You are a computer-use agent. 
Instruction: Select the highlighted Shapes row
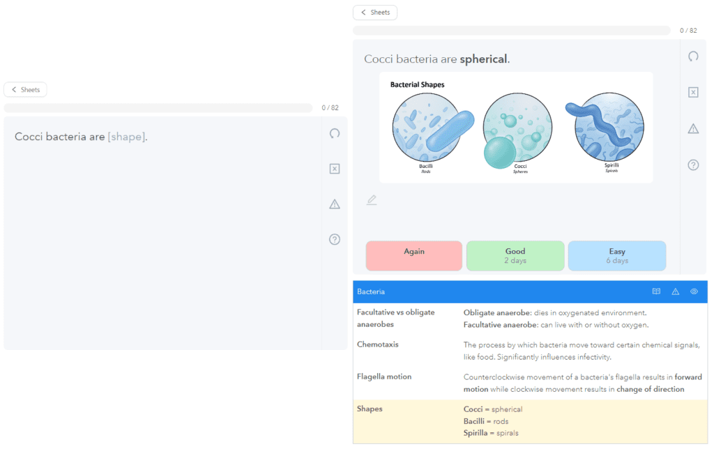point(530,421)
